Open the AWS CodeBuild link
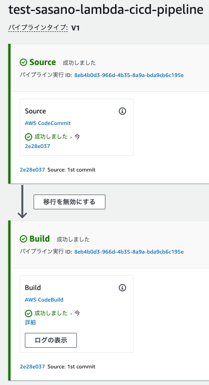209x385 pixels. pos(44,300)
